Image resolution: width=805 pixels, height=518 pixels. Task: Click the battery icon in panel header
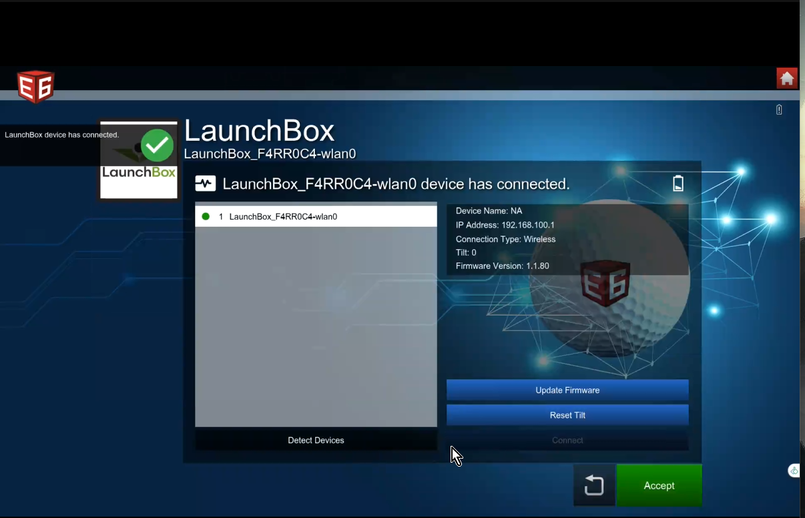click(678, 184)
